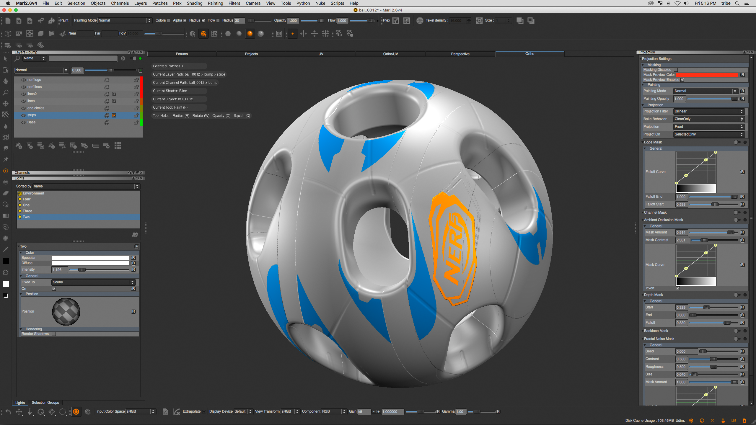This screenshot has height=425, width=756.
Task: Select the arrow Select tool in left toolbar
Action: (x=5, y=59)
